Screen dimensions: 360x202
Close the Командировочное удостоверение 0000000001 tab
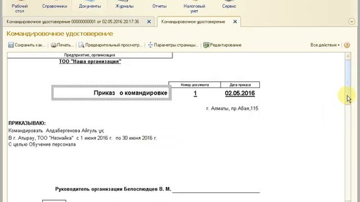pyautogui.click(x=149, y=21)
